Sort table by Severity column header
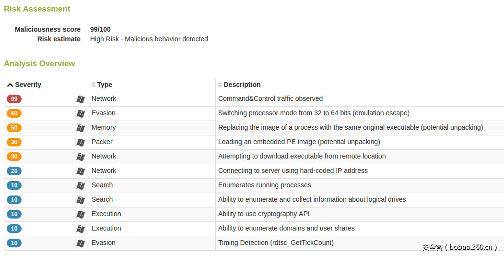504x256 pixels. pyautogui.click(x=24, y=85)
